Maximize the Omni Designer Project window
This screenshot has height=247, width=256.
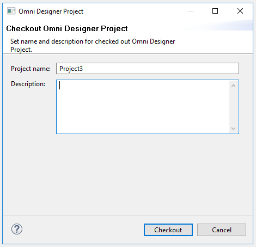215,11
